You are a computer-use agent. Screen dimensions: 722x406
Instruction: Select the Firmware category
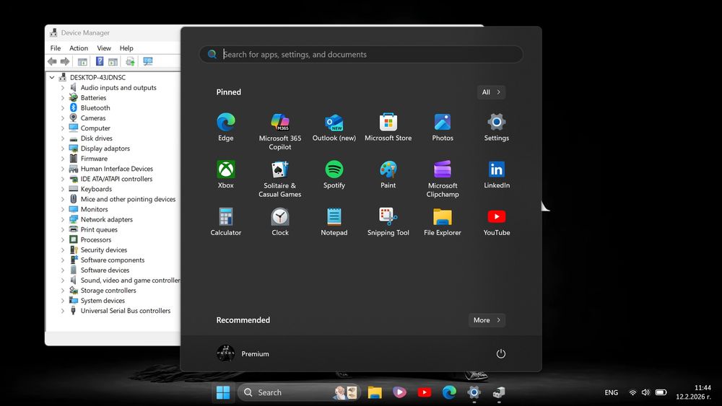pyautogui.click(x=94, y=159)
